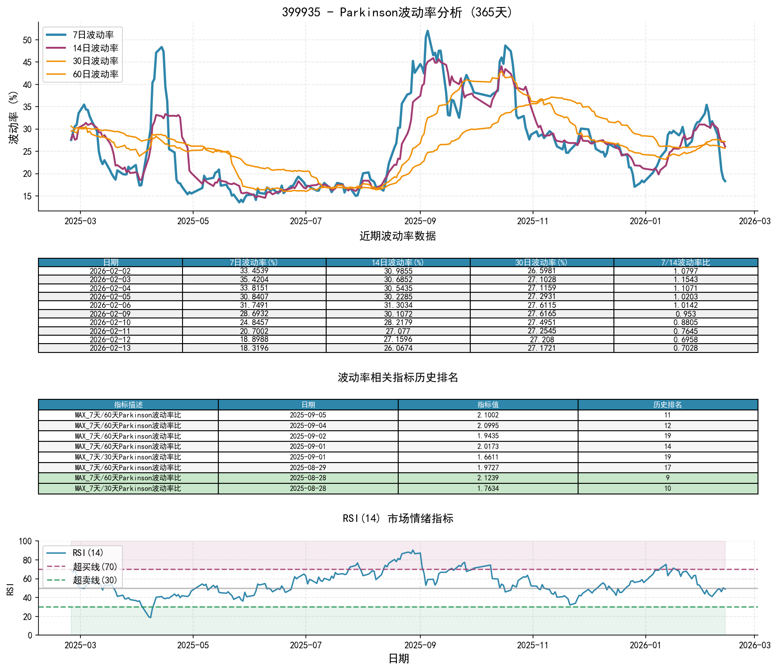Select the highlighted indicator value 2.1239 cell

tap(488, 478)
